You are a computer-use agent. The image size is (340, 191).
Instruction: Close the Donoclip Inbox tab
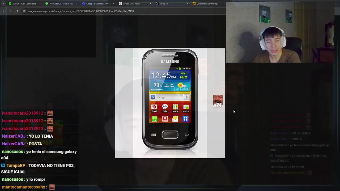pyautogui.click(x=224, y=4)
